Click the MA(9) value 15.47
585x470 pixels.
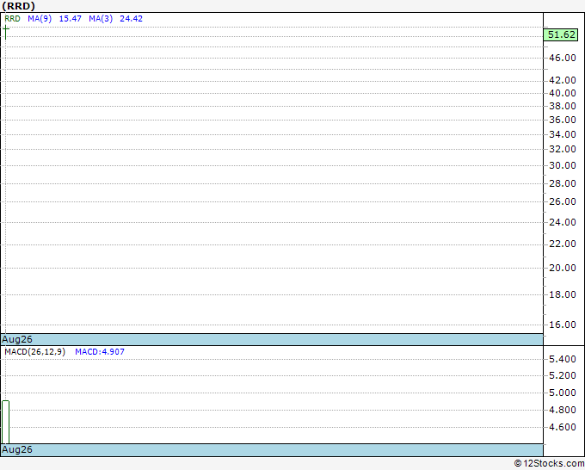(x=71, y=19)
